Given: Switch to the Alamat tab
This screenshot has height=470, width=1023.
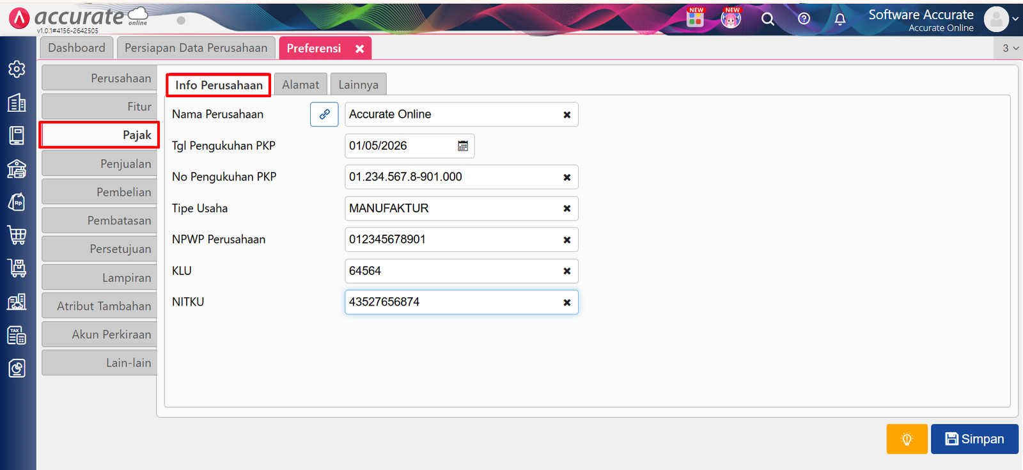Looking at the screenshot, I should click(301, 84).
